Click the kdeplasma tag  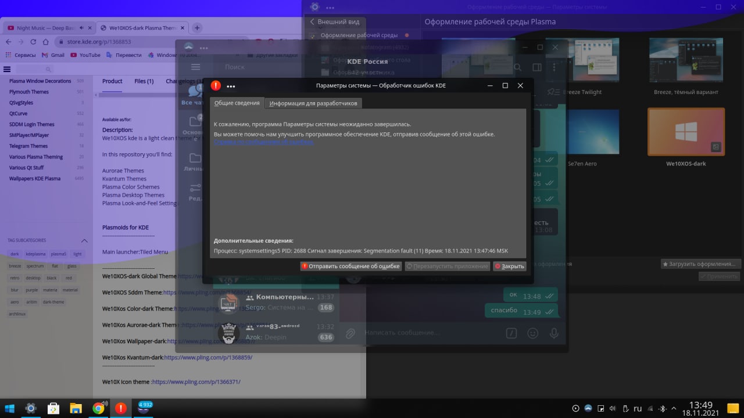coord(35,254)
